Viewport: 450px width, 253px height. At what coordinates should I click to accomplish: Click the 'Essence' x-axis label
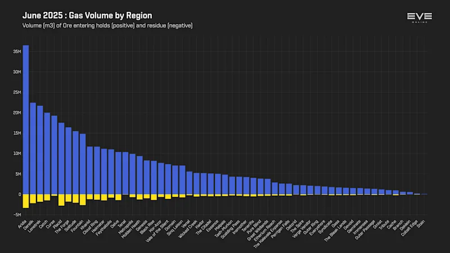(213, 227)
